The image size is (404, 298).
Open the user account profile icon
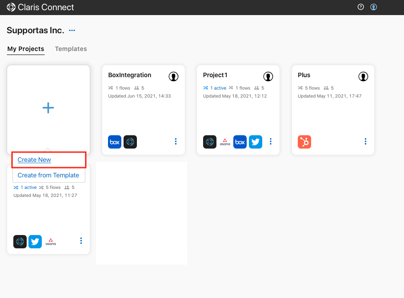tap(373, 7)
